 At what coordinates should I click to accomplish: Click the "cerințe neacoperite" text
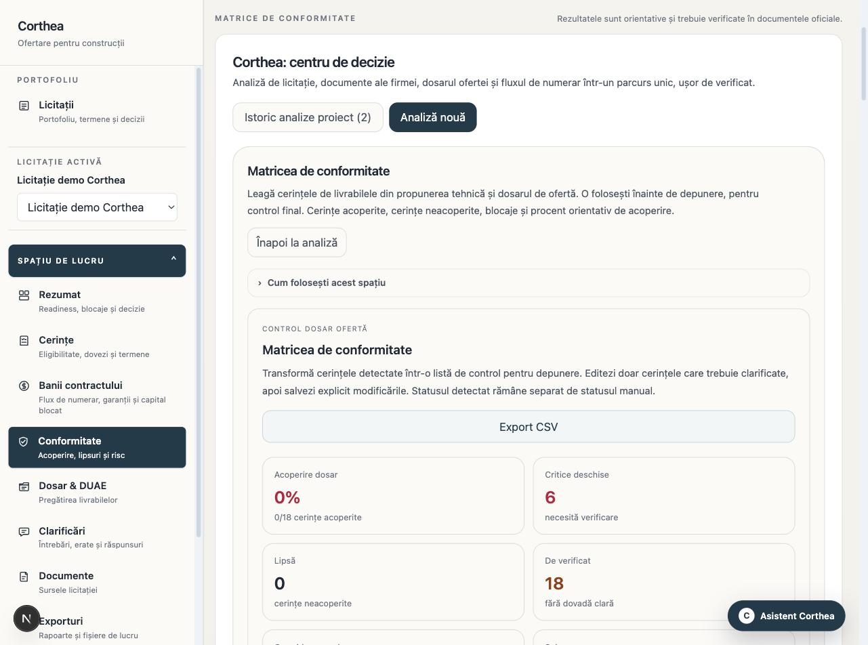point(313,604)
